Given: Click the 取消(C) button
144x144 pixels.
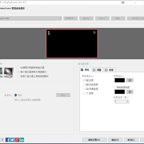Looking at the screenshot, I should tap(131, 140).
